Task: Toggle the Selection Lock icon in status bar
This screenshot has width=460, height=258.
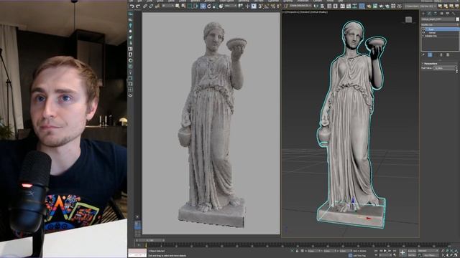Action: (297, 251)
